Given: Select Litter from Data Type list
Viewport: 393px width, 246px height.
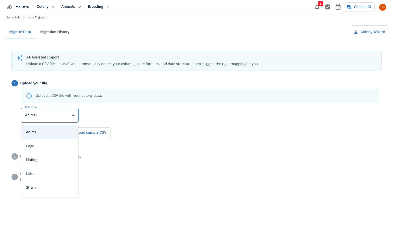Looking at the screenshot, I should (50, 174).
